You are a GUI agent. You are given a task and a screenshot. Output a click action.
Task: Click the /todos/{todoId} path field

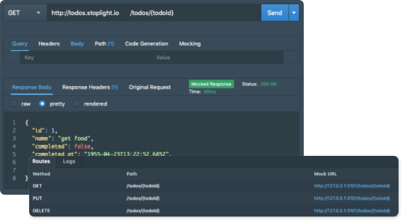coord(193,13)
